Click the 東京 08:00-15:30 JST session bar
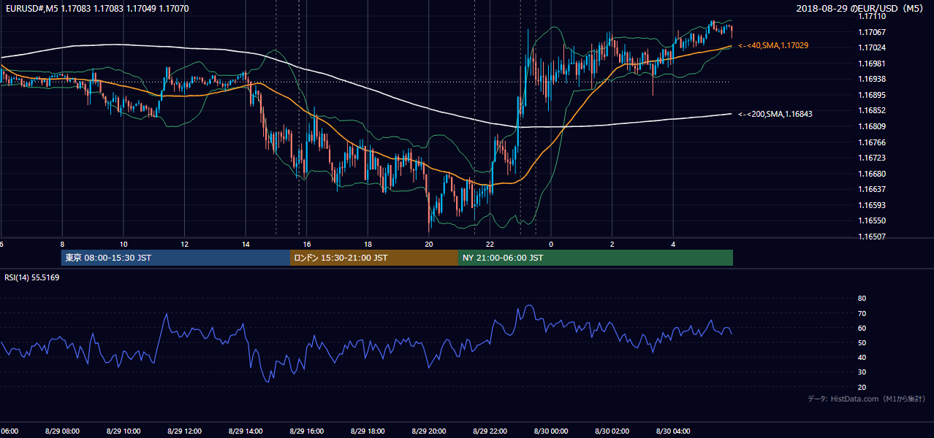 pos(175,258)
